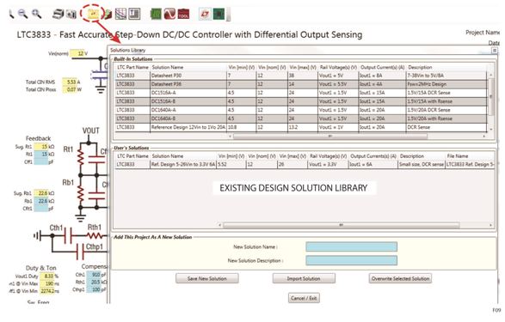The image size is (505, 322).
Task: Select Ref. Design 5-26Vin user solution row
Action: point(304,164)
